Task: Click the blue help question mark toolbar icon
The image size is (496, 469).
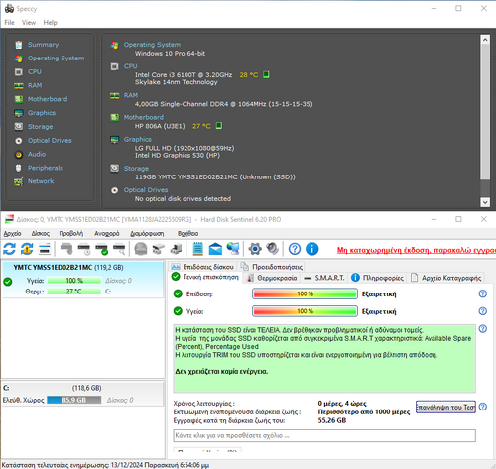Action: tap(295, 249)
